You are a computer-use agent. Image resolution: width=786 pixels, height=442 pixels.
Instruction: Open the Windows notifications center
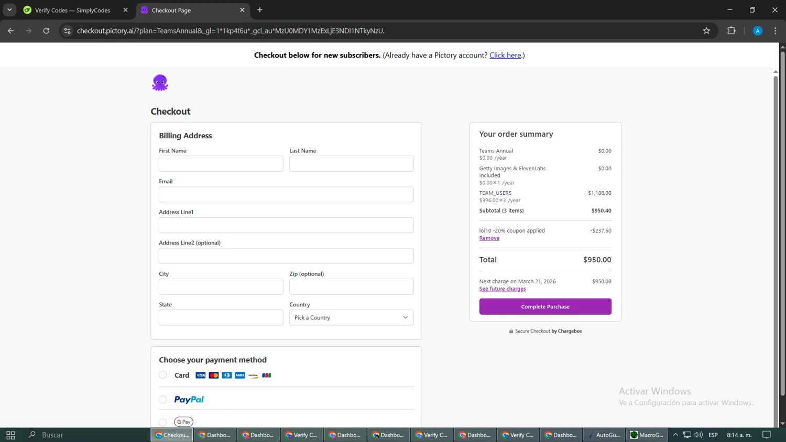coord(767,435)
